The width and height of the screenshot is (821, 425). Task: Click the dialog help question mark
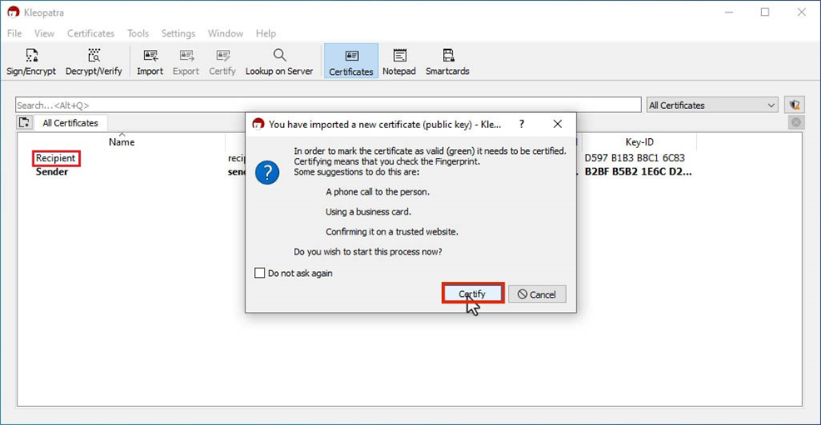pyautogui.click(x=521, y=124)
